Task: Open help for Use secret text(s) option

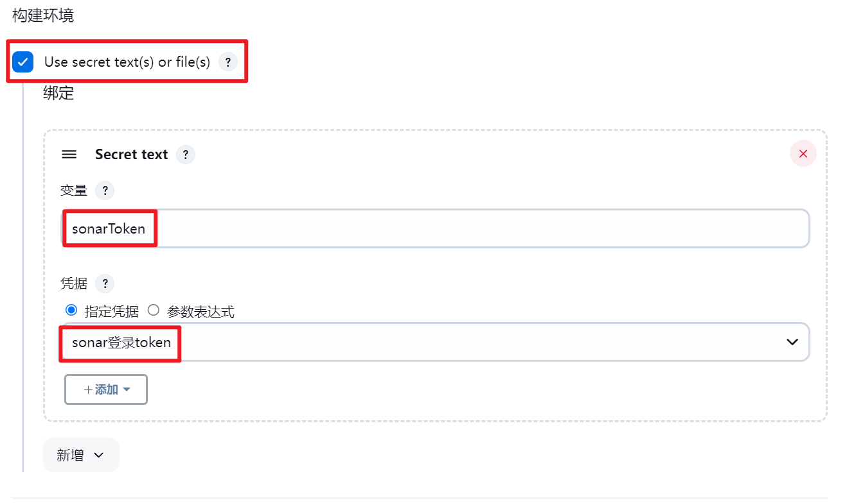Action: [x=228, y=62]
